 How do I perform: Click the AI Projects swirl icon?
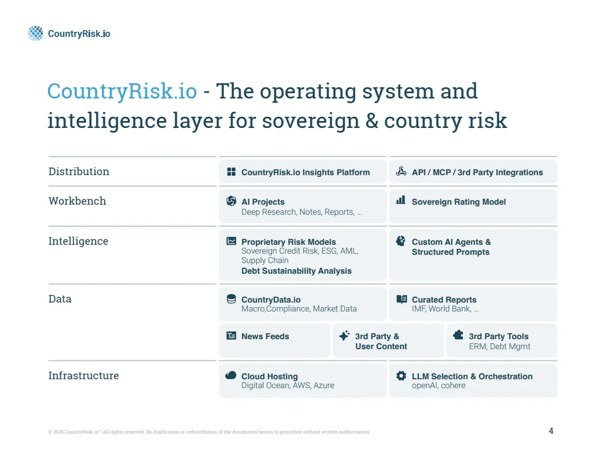point(231,201)
